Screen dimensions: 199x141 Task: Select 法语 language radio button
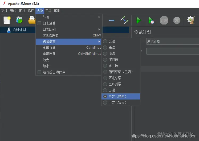tap(105, 47)
